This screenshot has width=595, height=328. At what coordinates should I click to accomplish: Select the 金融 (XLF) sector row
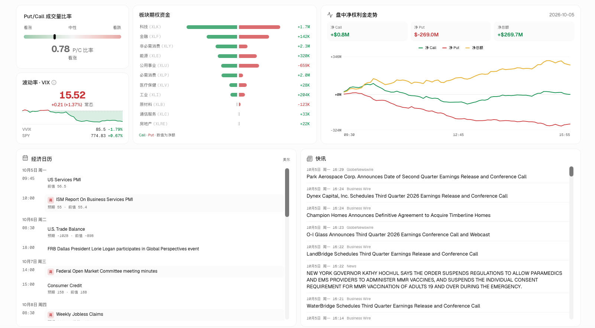coord(225,37)
